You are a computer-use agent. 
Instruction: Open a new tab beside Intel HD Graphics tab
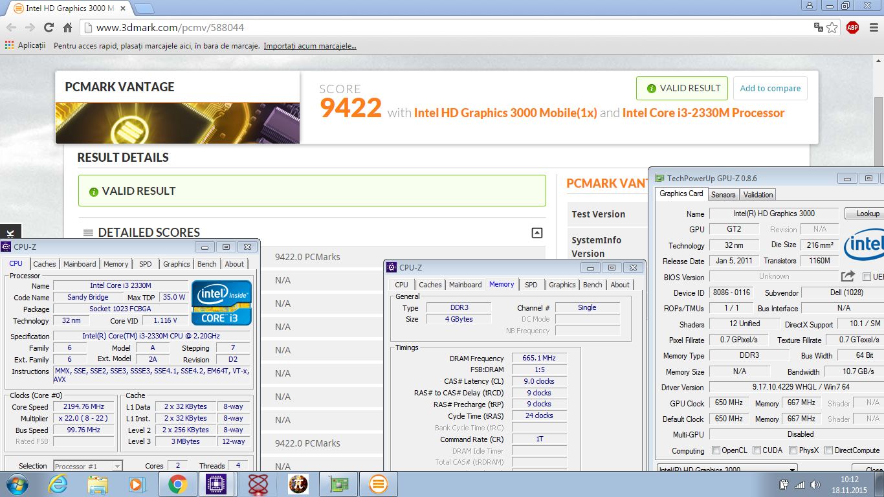pyautogui.click(x=144, y=9)
